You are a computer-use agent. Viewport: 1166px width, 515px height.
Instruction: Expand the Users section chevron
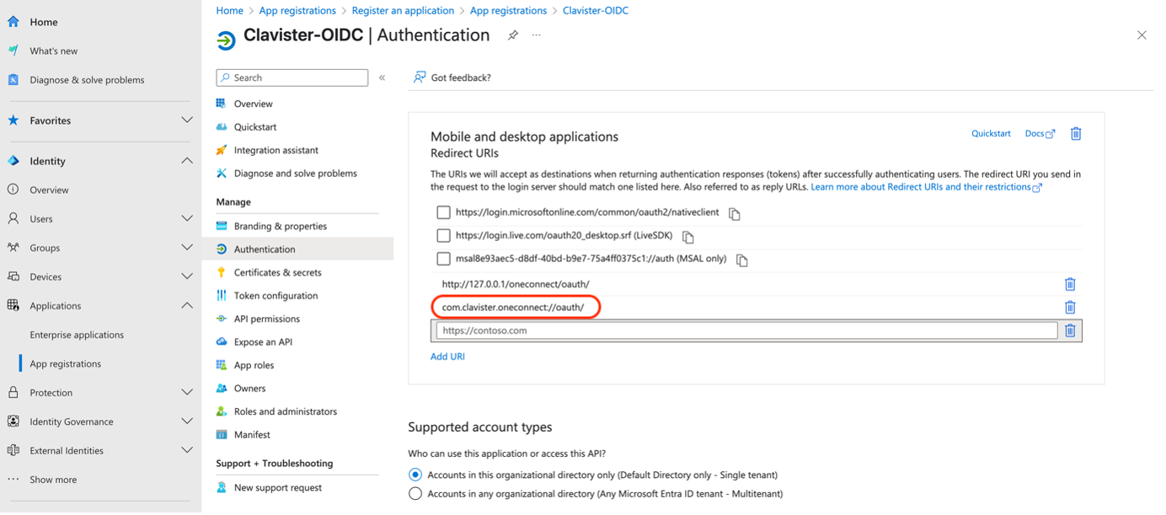[x=187, y=218]
